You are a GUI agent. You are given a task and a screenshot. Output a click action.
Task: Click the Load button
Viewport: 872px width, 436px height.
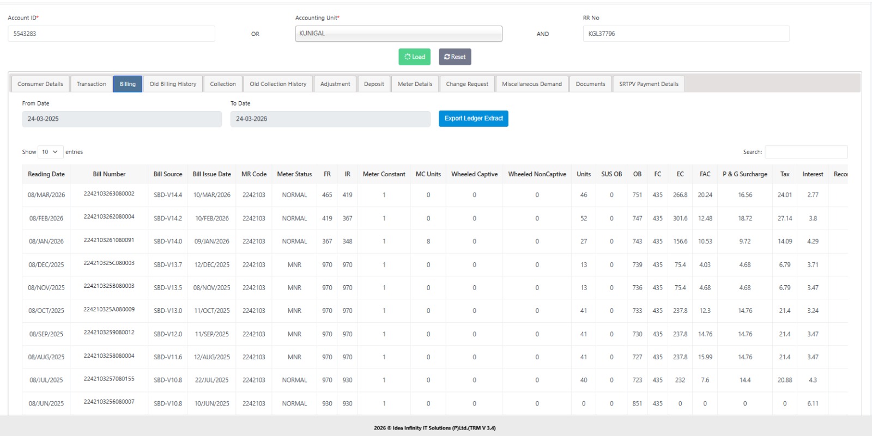[x=414, y=57]
